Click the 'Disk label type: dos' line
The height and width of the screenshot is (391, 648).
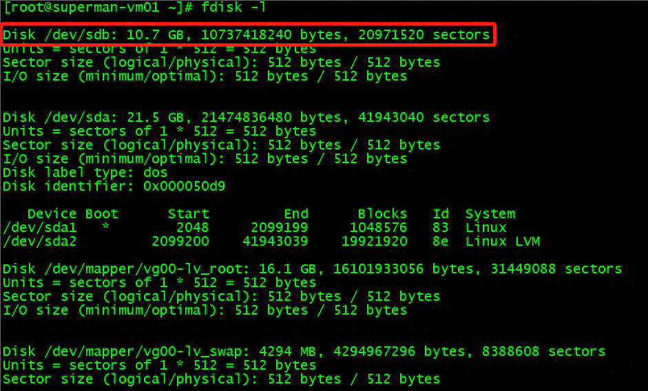point(85,172)
